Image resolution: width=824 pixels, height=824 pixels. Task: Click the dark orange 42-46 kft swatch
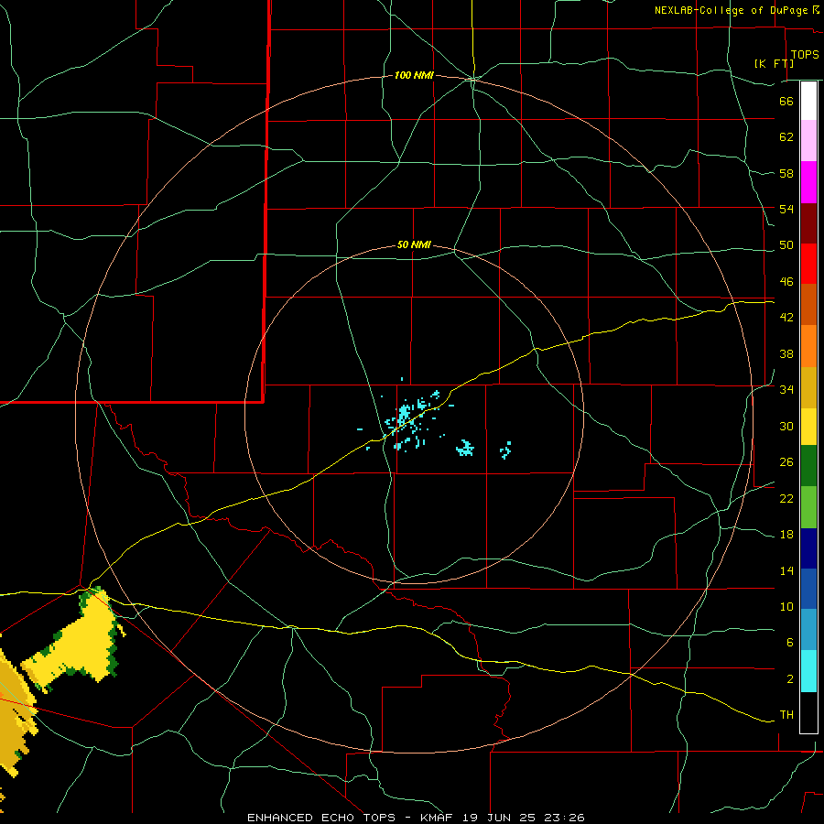(808, 304)
